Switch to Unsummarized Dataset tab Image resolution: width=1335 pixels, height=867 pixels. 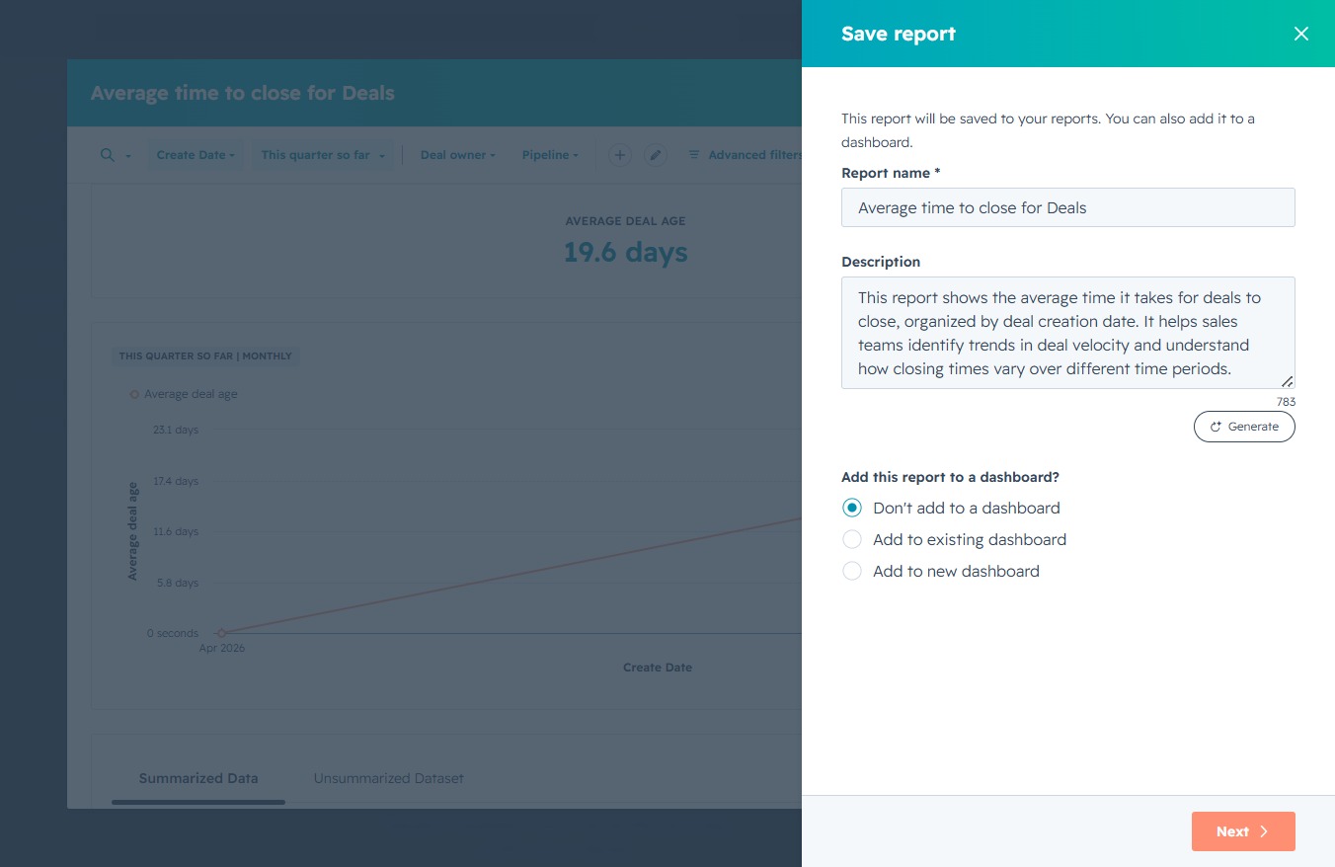coord(389,778)
